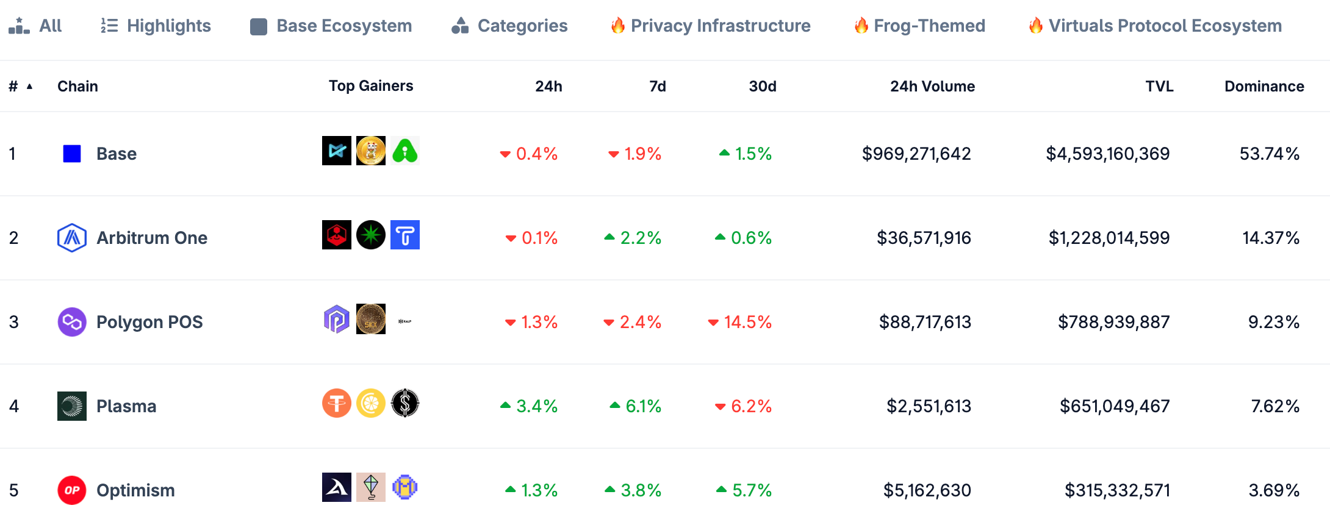Open the orange T token in Plasma gainers

[x=337, y=403]
